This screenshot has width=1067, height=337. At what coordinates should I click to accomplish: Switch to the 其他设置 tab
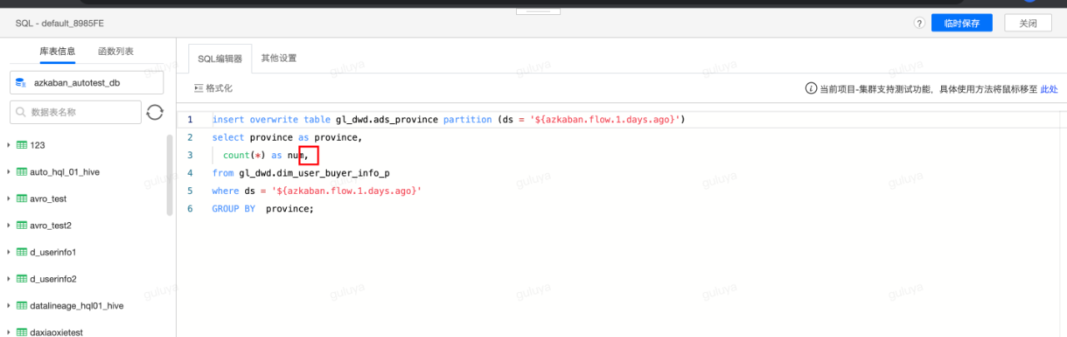click(278, 58)
